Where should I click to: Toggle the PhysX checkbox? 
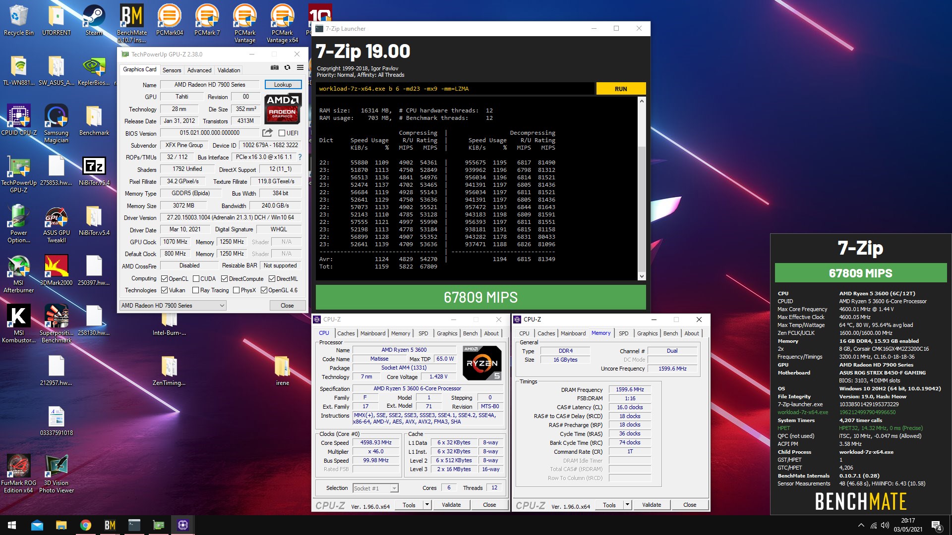[236, 290]
